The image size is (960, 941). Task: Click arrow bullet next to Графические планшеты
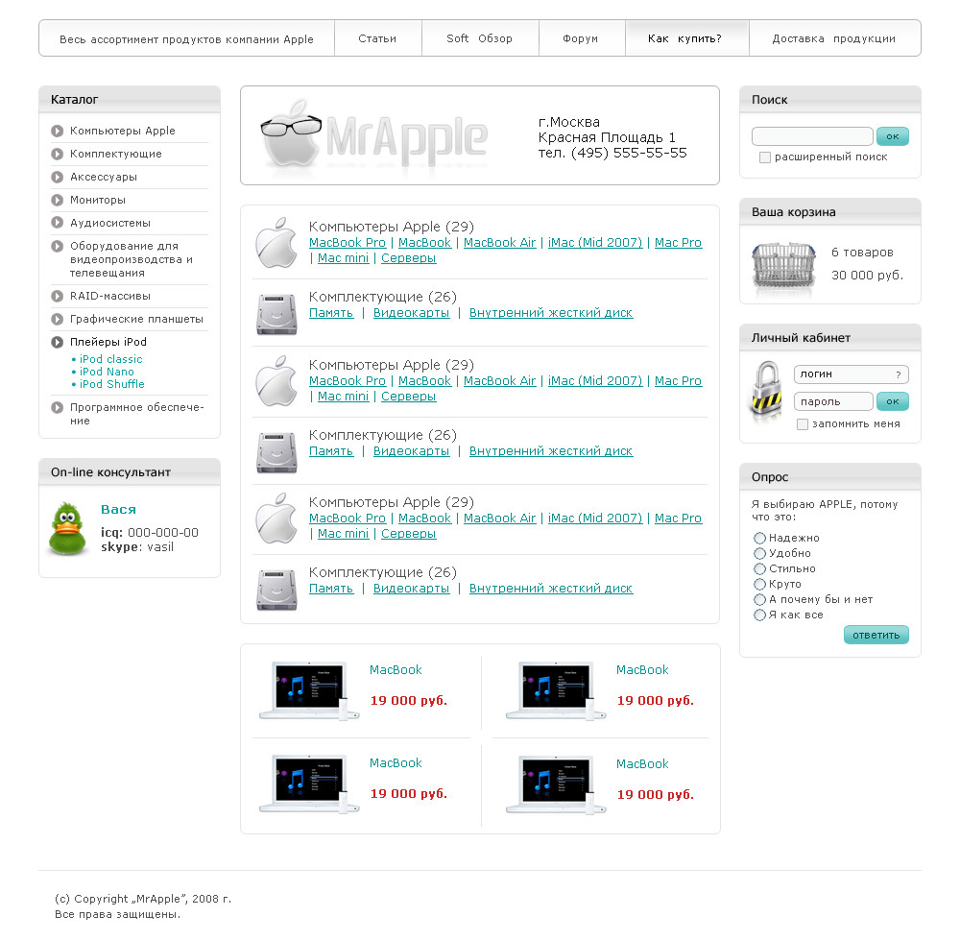pyautogui.click(x=57, y=319)
